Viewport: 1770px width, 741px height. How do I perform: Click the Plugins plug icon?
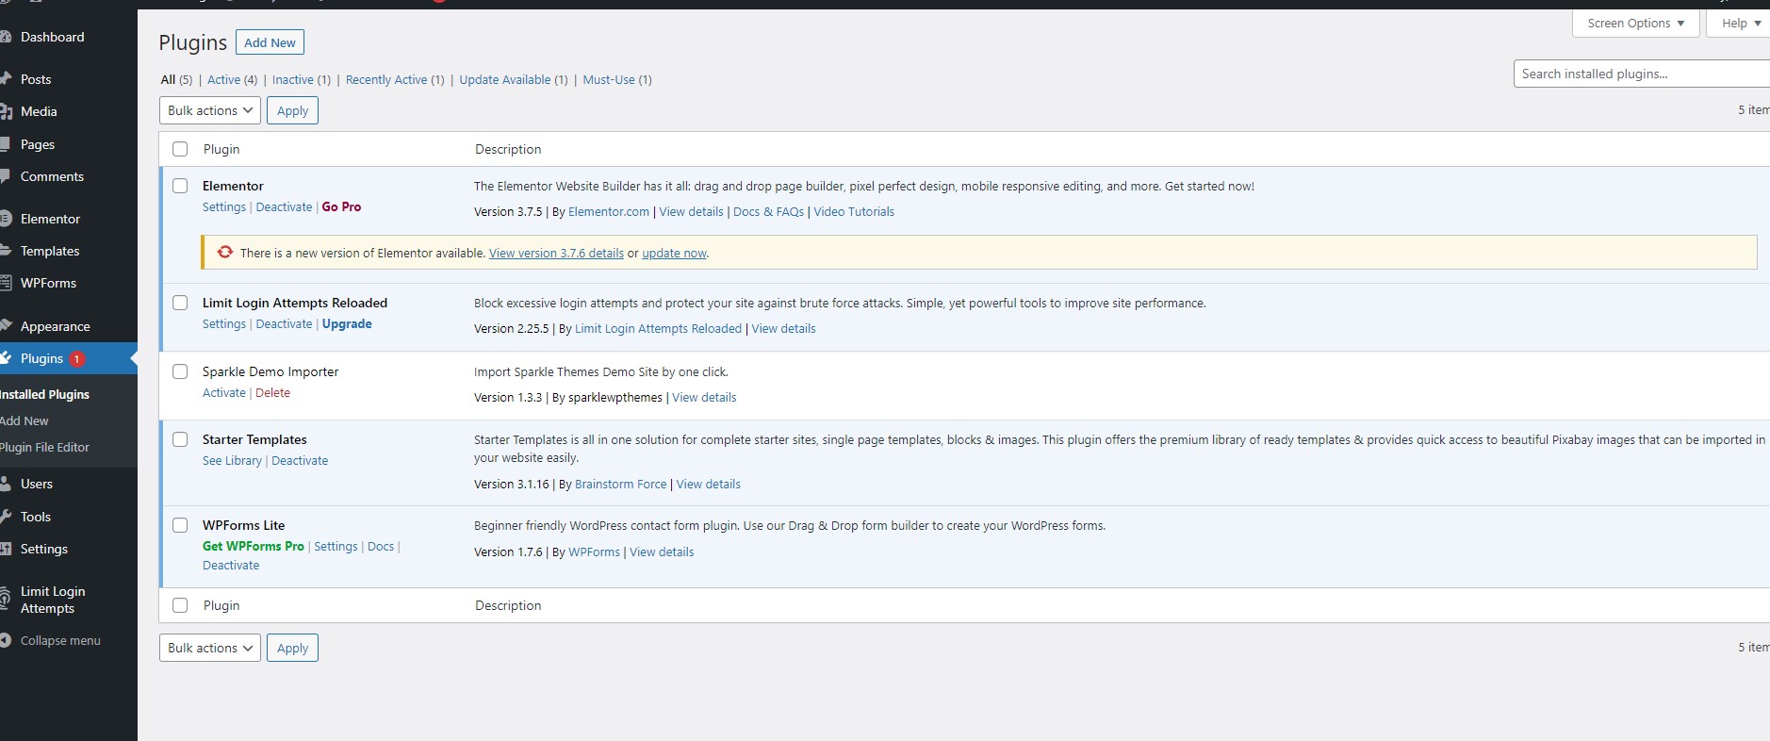click(6, 358)
